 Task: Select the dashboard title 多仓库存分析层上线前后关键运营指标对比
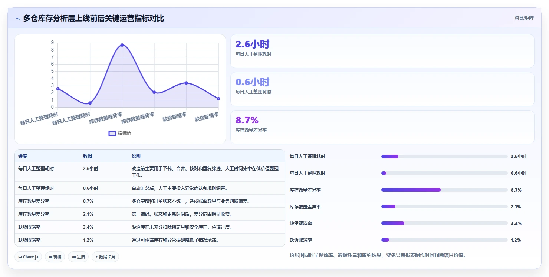click(x=93, y=18)
